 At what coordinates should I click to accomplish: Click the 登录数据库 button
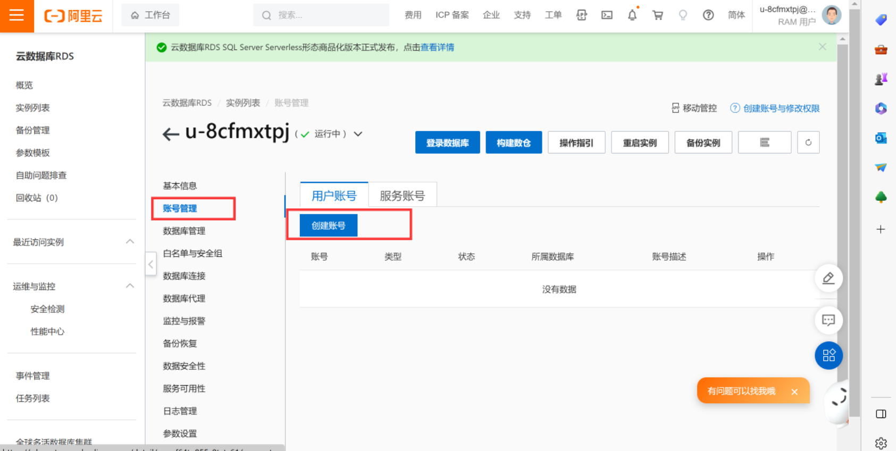pyautogui.click(x=448, y=142)
